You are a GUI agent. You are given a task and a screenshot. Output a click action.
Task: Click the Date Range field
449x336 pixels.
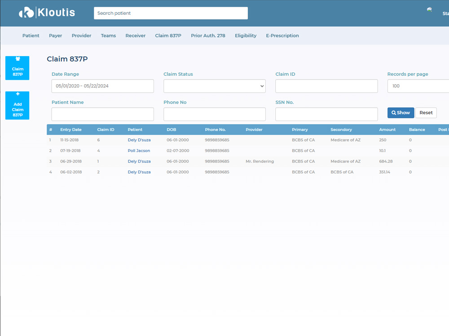coord(102,86)
